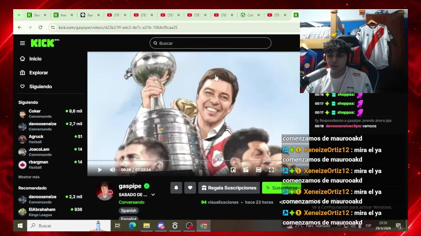Screen dimensions: 421x236
Task: Open the tab search chevron
Action: (19, 15)
